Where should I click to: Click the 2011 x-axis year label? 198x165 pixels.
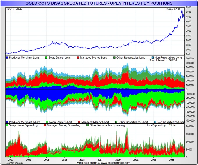[47, 160]
